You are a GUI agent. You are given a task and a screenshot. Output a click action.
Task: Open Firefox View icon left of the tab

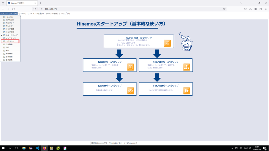point(3,3)
